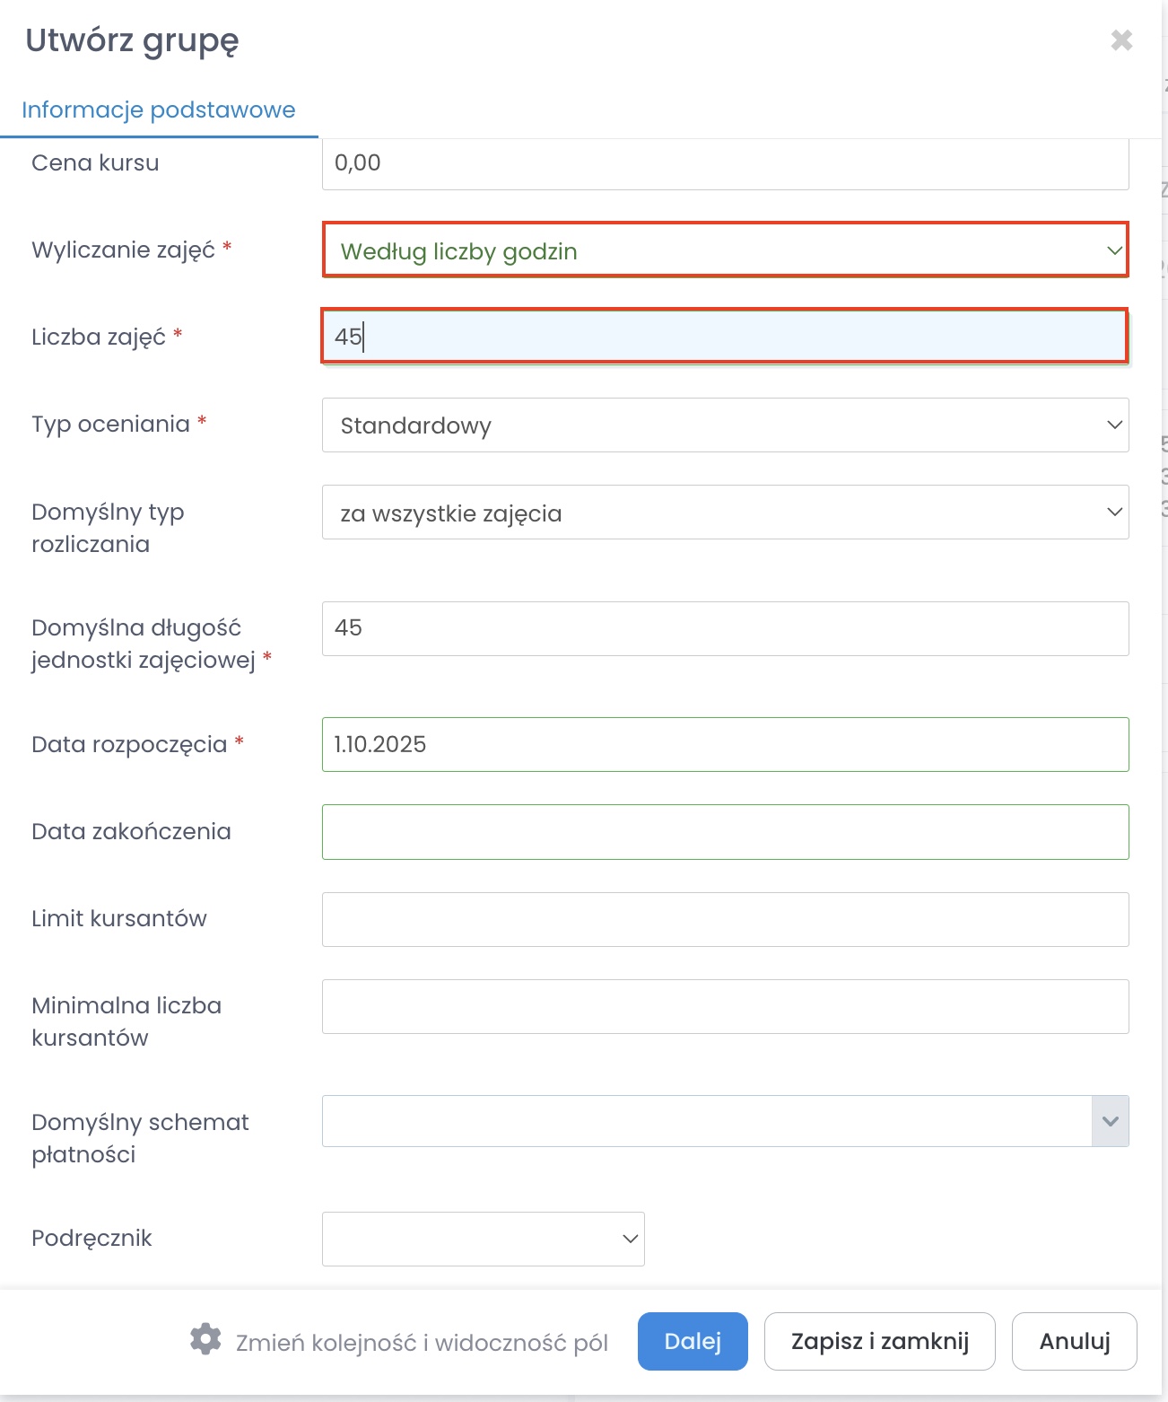Expand Domyślny schemat płatności arrow

point(1110,1121)
